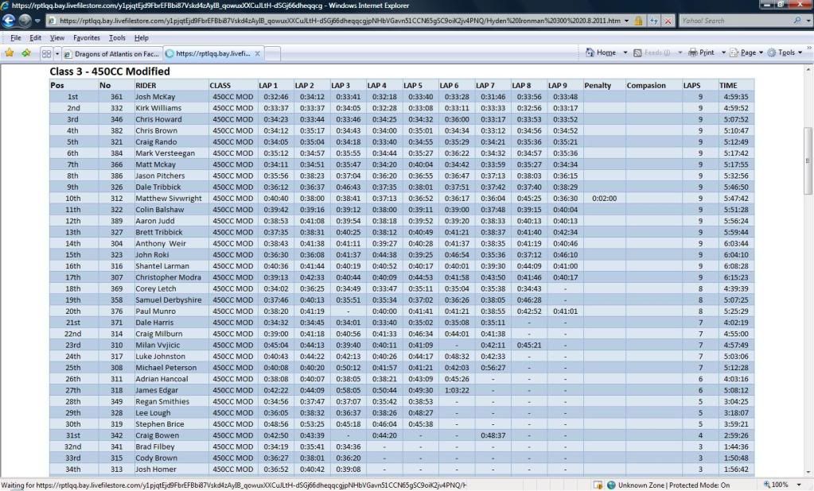Click the red Stop loading icon
The height and width of the screenshot is (491, 814).
668,21
